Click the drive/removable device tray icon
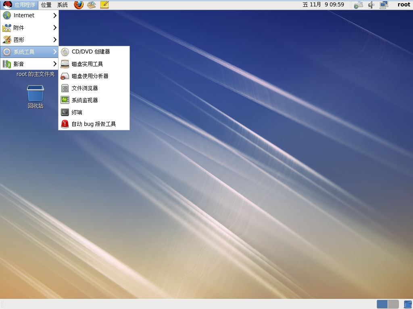This screenshot has height=309, width=413. [x=359, y=5]
